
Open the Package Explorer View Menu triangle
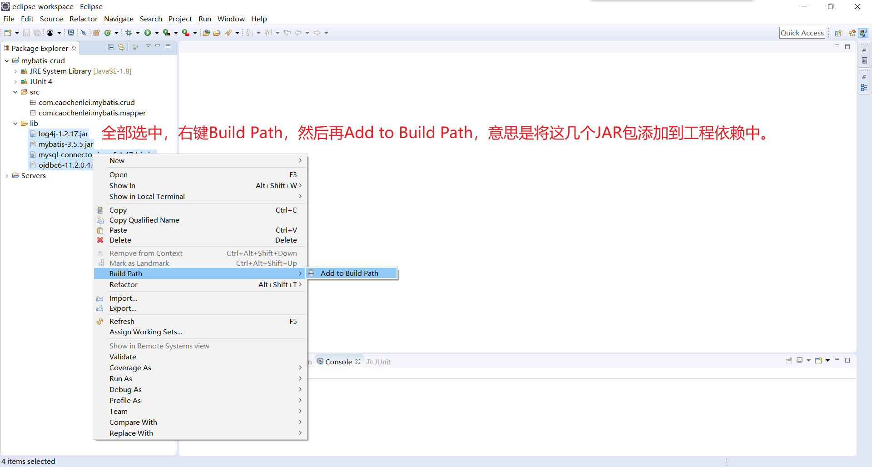[148, 46]
